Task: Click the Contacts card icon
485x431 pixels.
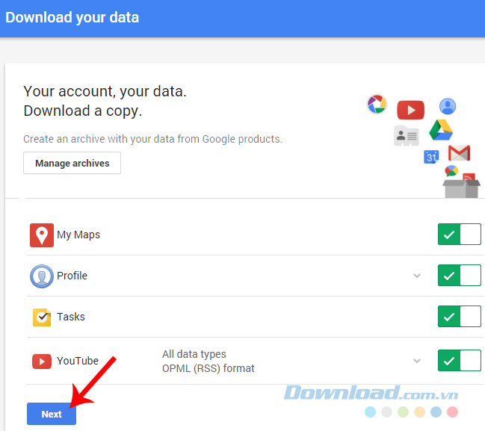Action: point(407,135)
